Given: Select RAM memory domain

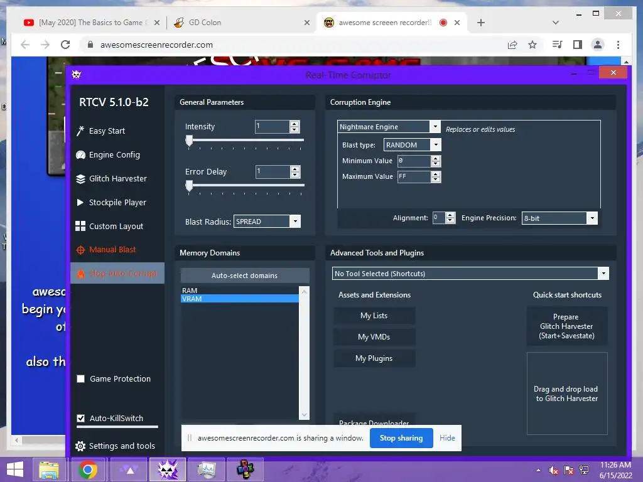Looking at the screenshot, I should (239, 290).
